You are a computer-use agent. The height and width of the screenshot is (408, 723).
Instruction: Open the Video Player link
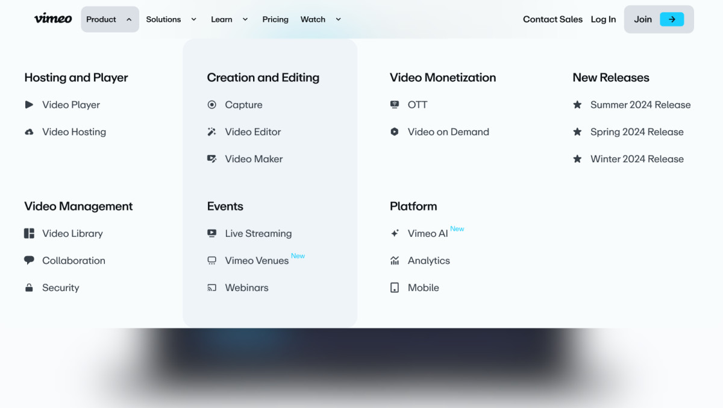[x=71, y=105]
